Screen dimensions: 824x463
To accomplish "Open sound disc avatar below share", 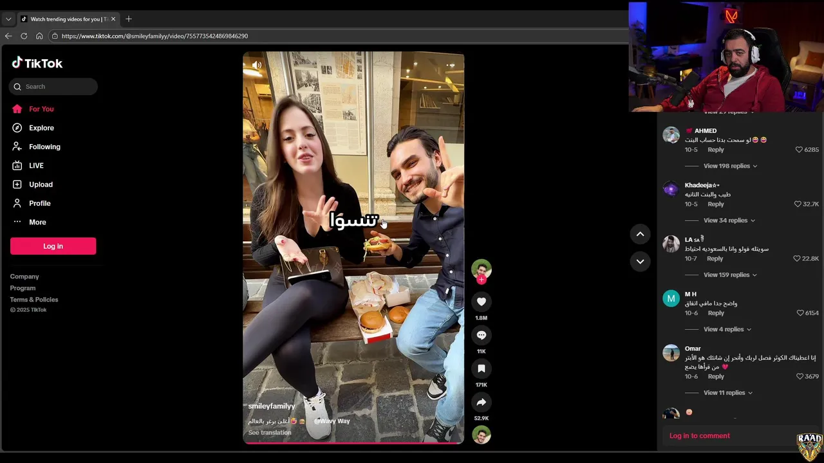I will pos(482,435).
